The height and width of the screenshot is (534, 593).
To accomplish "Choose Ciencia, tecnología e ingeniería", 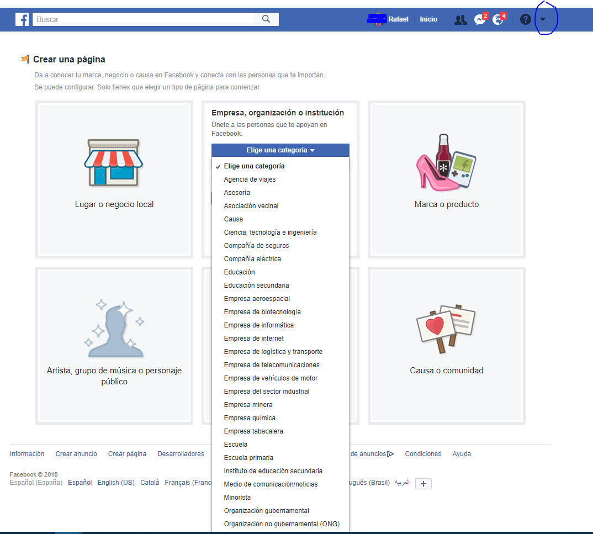I will click(x=280, y=232).
